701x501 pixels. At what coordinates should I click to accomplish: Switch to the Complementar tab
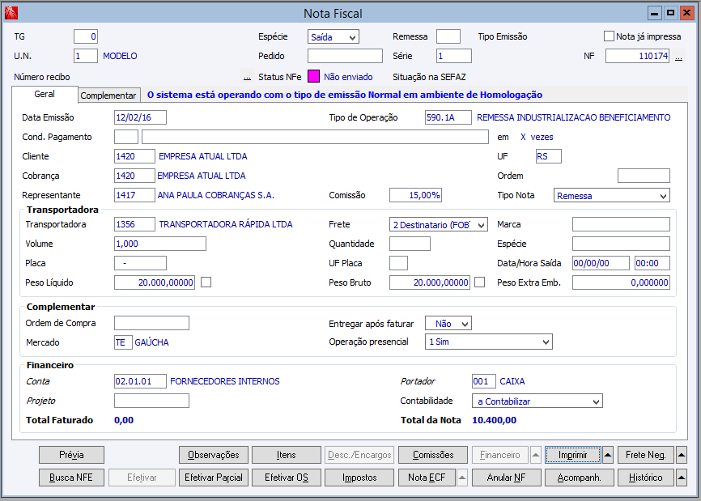coord(108,96)
